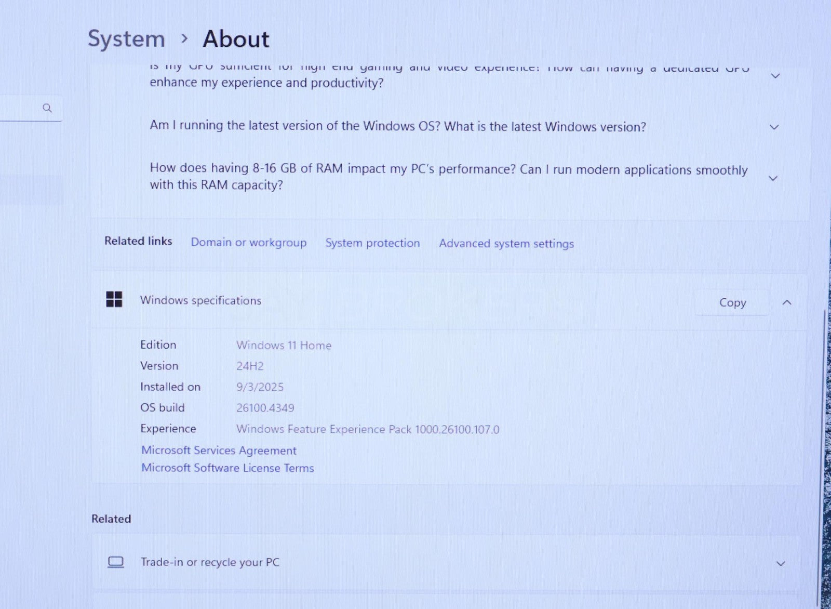Click the About breadcrumb title
The height and width of the screenshot is (609, 831).
236,39
